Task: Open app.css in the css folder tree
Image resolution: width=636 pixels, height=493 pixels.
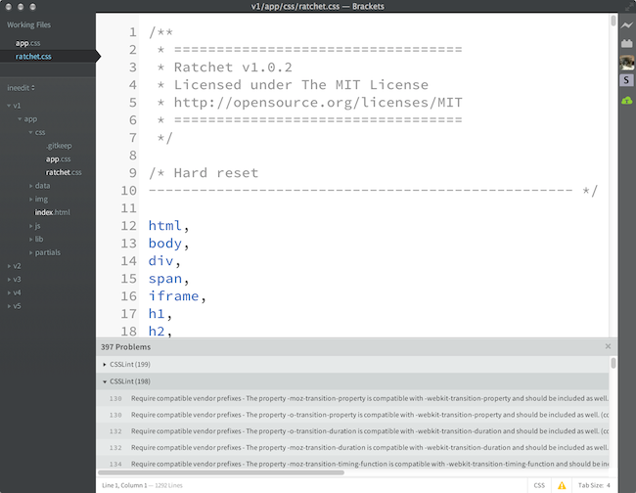Action: tap(58, 158)
